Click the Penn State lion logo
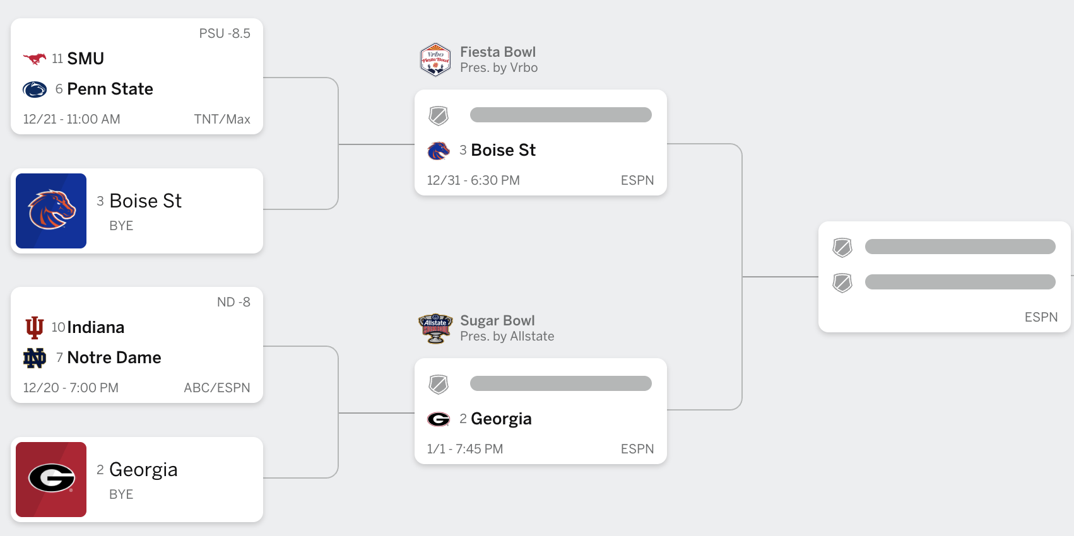 35,90
